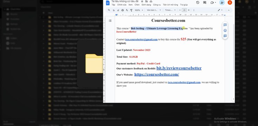Decrease font size with minus button
258x126 pixels.
tap(180, 10)
